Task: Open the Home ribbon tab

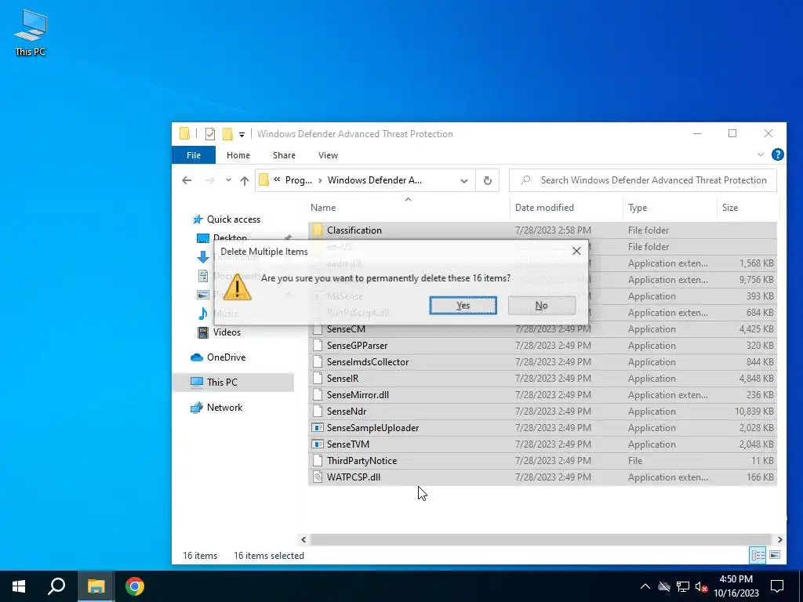Action: coord(238,155)
